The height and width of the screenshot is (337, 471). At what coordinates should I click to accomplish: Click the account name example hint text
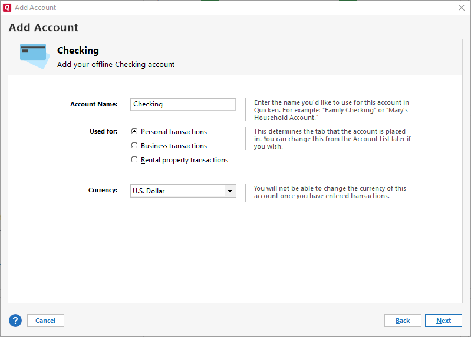tap(331, 110)
